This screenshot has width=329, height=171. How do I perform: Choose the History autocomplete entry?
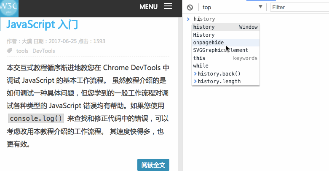tap(226, 35)
